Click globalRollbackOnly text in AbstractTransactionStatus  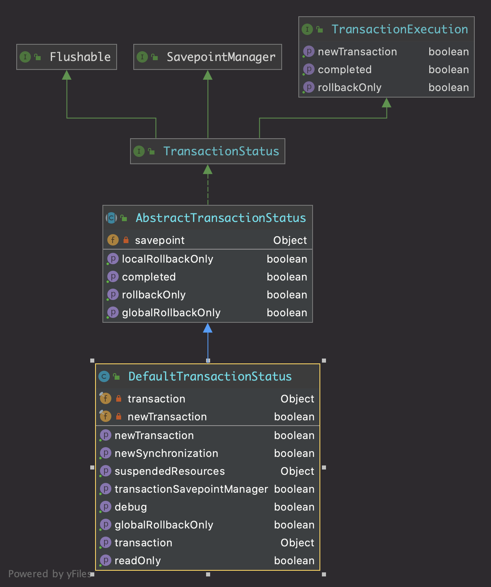[171, 313]
